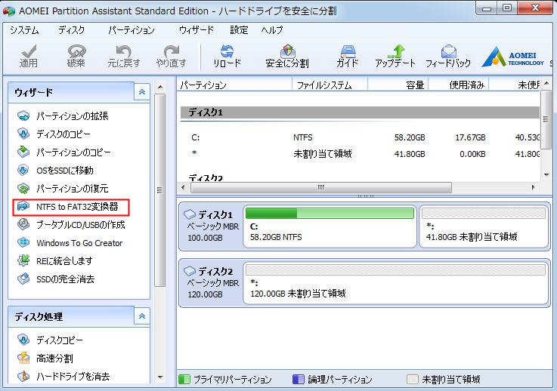Click the AOMEI Technology logo

(x=513, y=57)
